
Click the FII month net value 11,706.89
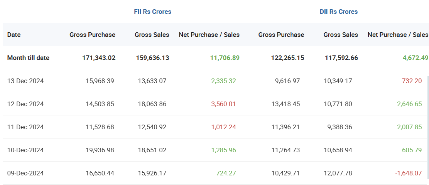[225, 58]
